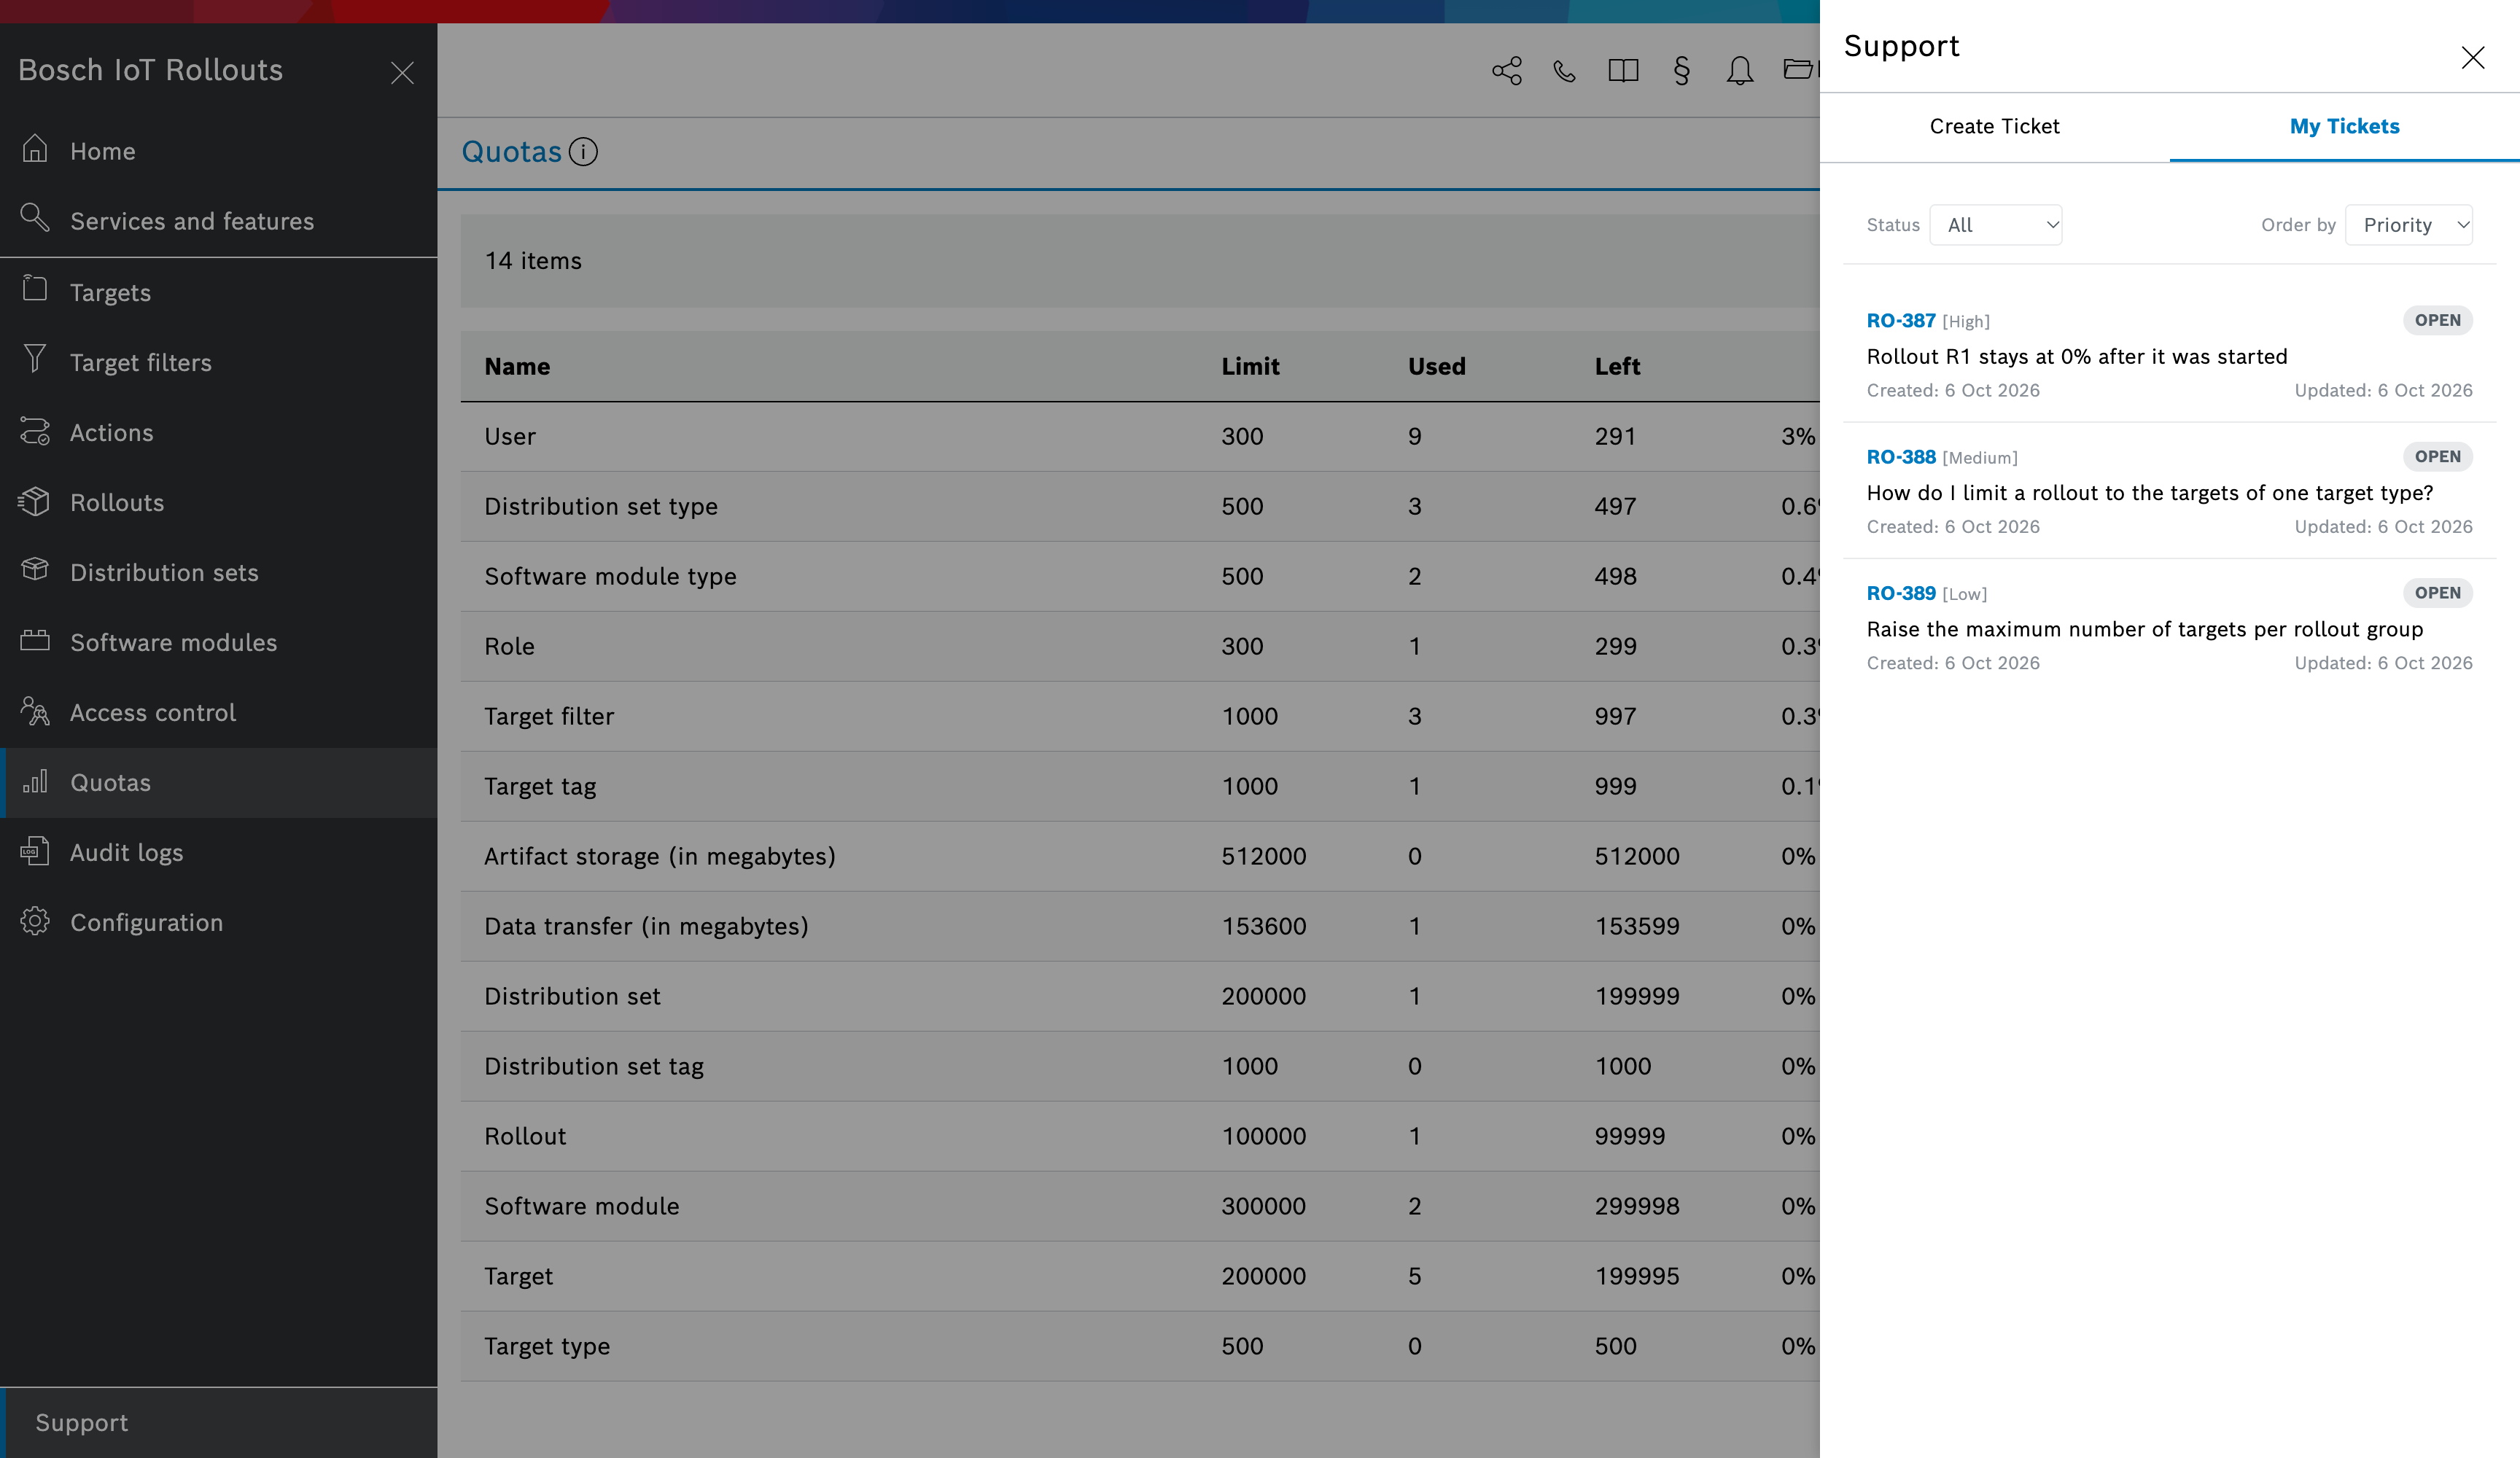Click the Name column header
This screenshot has height=1458, width=2520.
coord(517,366)
